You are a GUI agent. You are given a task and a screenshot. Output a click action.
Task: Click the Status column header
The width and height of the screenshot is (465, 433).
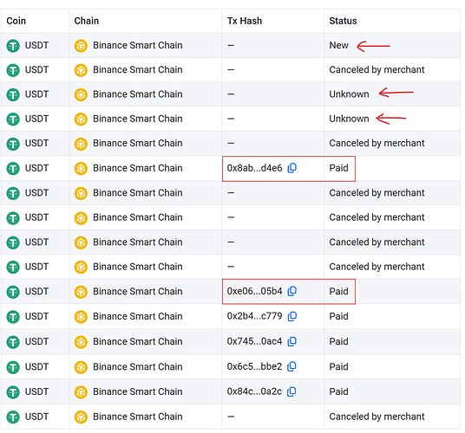(344, 21)
